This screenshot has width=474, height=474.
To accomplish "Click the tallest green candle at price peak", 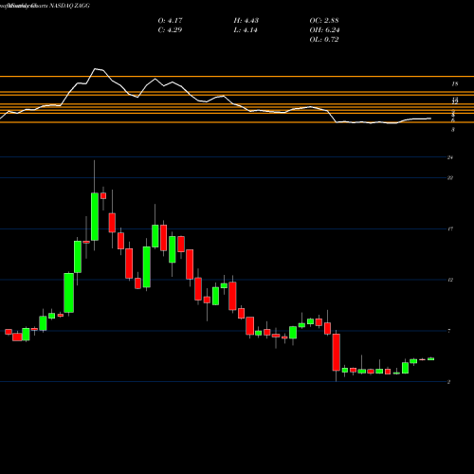I will tap(95, 216).
